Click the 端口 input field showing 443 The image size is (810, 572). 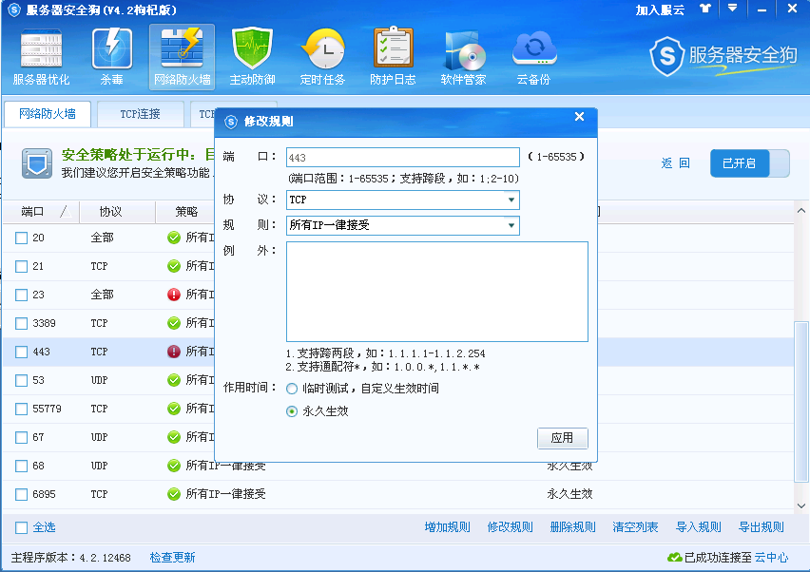[x=403, y=158]
